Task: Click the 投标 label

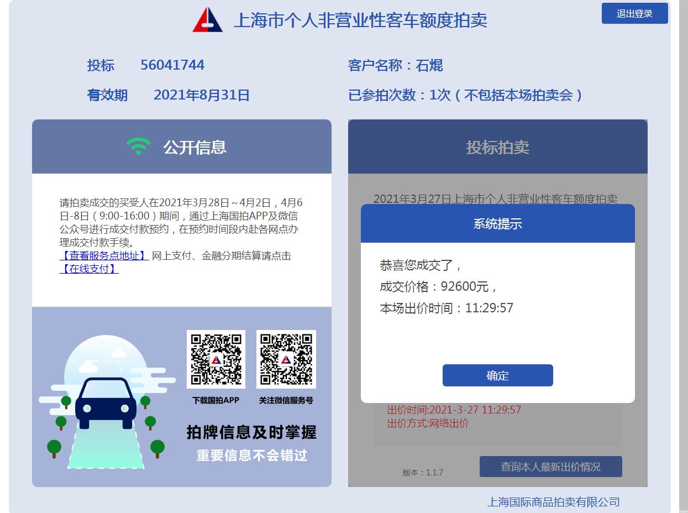Action: coord(101,66)
